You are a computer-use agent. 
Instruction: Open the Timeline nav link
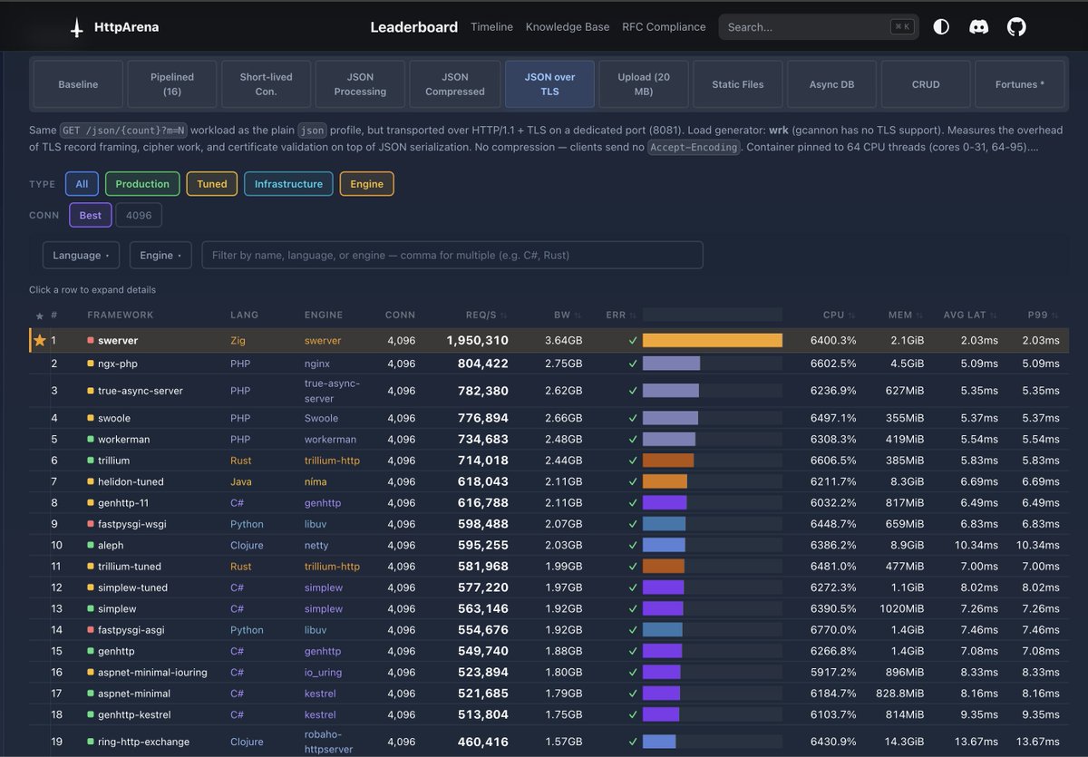point(491,27)
